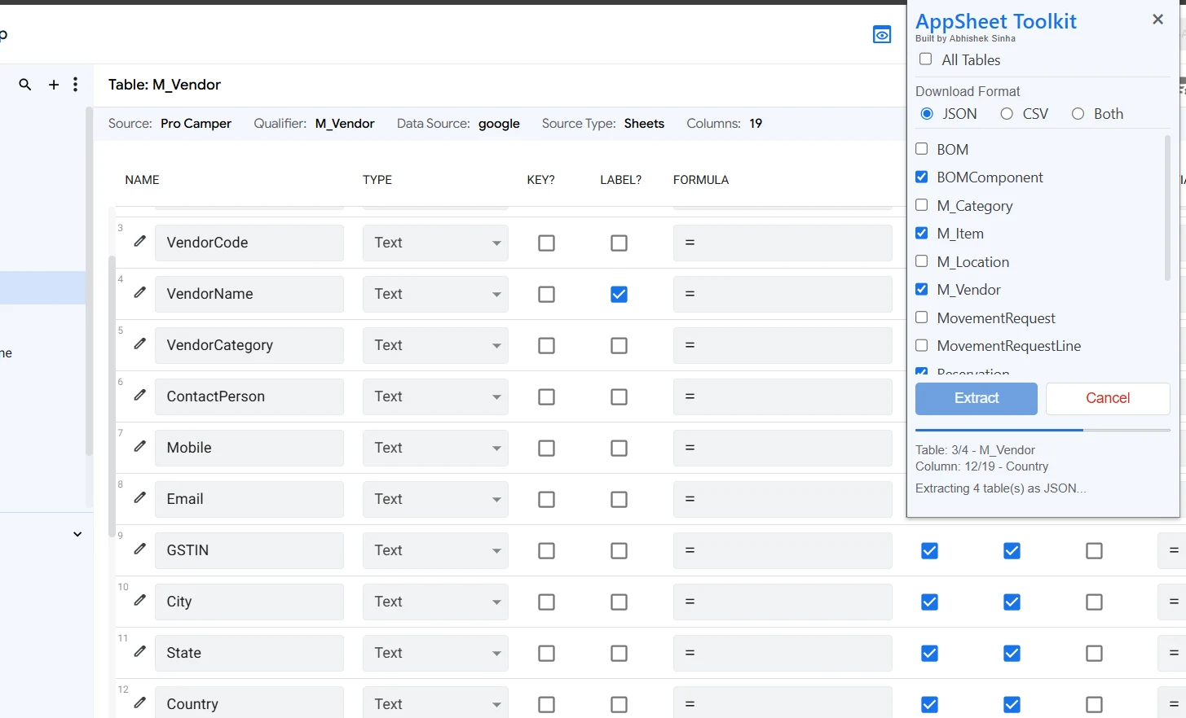
Task: Click the plus add icon in sidebar
Action: pos(54,85)
